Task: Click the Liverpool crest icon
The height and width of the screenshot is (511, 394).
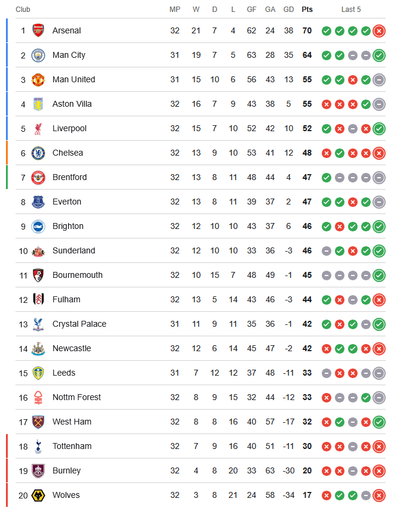Action: [37, 128]
